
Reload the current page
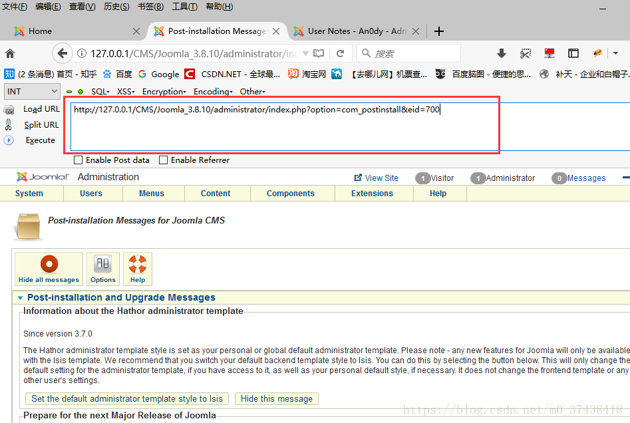(x=341, y=53)
